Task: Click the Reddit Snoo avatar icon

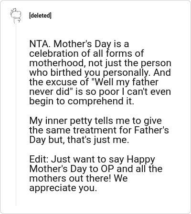Action: coord(16,15)
